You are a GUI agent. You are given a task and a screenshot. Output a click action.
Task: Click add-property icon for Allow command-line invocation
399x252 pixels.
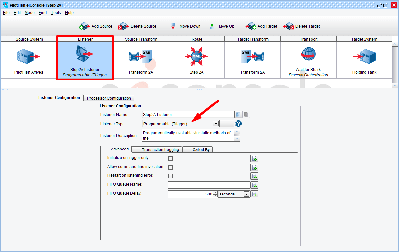(254, 167)
